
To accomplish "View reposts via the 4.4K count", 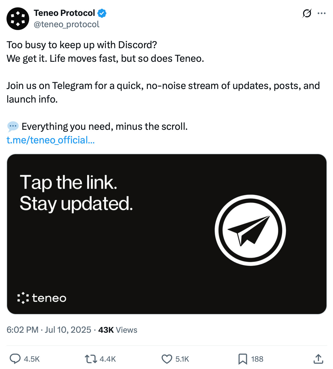I will 108,359.
